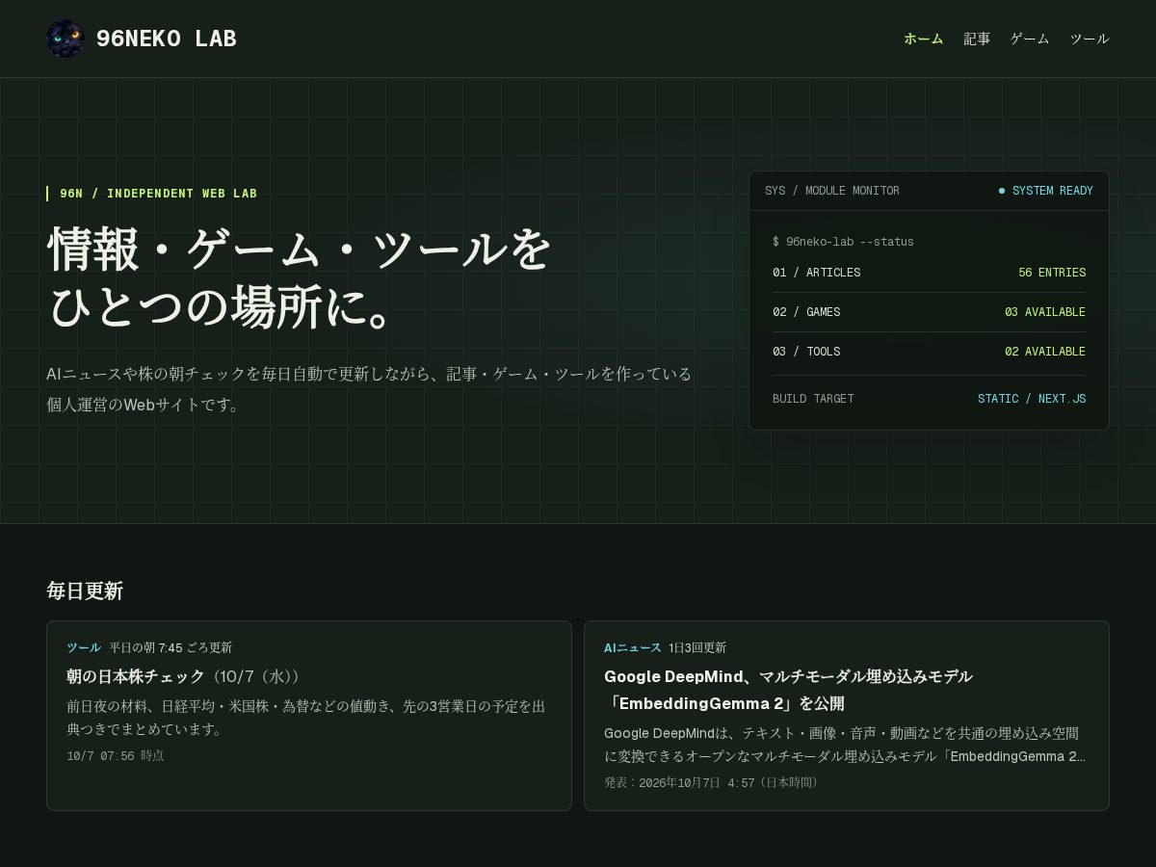Screen dimensions: 1156x867
Task: Open the EmbeddingGemma 2 article title
Action: pyautogui.click(x=788, y=690)
